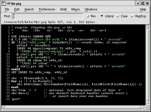The image size is (151, 112).
Task: Click 'INDEX ON idnum TO addr_id' line 12
Action: [39, 60]
